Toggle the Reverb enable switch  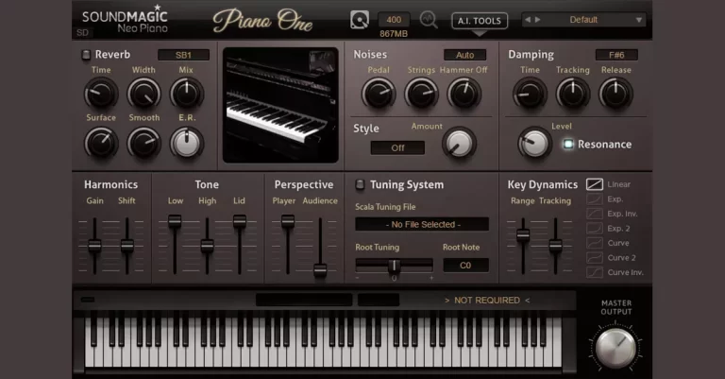click(86, 55)
